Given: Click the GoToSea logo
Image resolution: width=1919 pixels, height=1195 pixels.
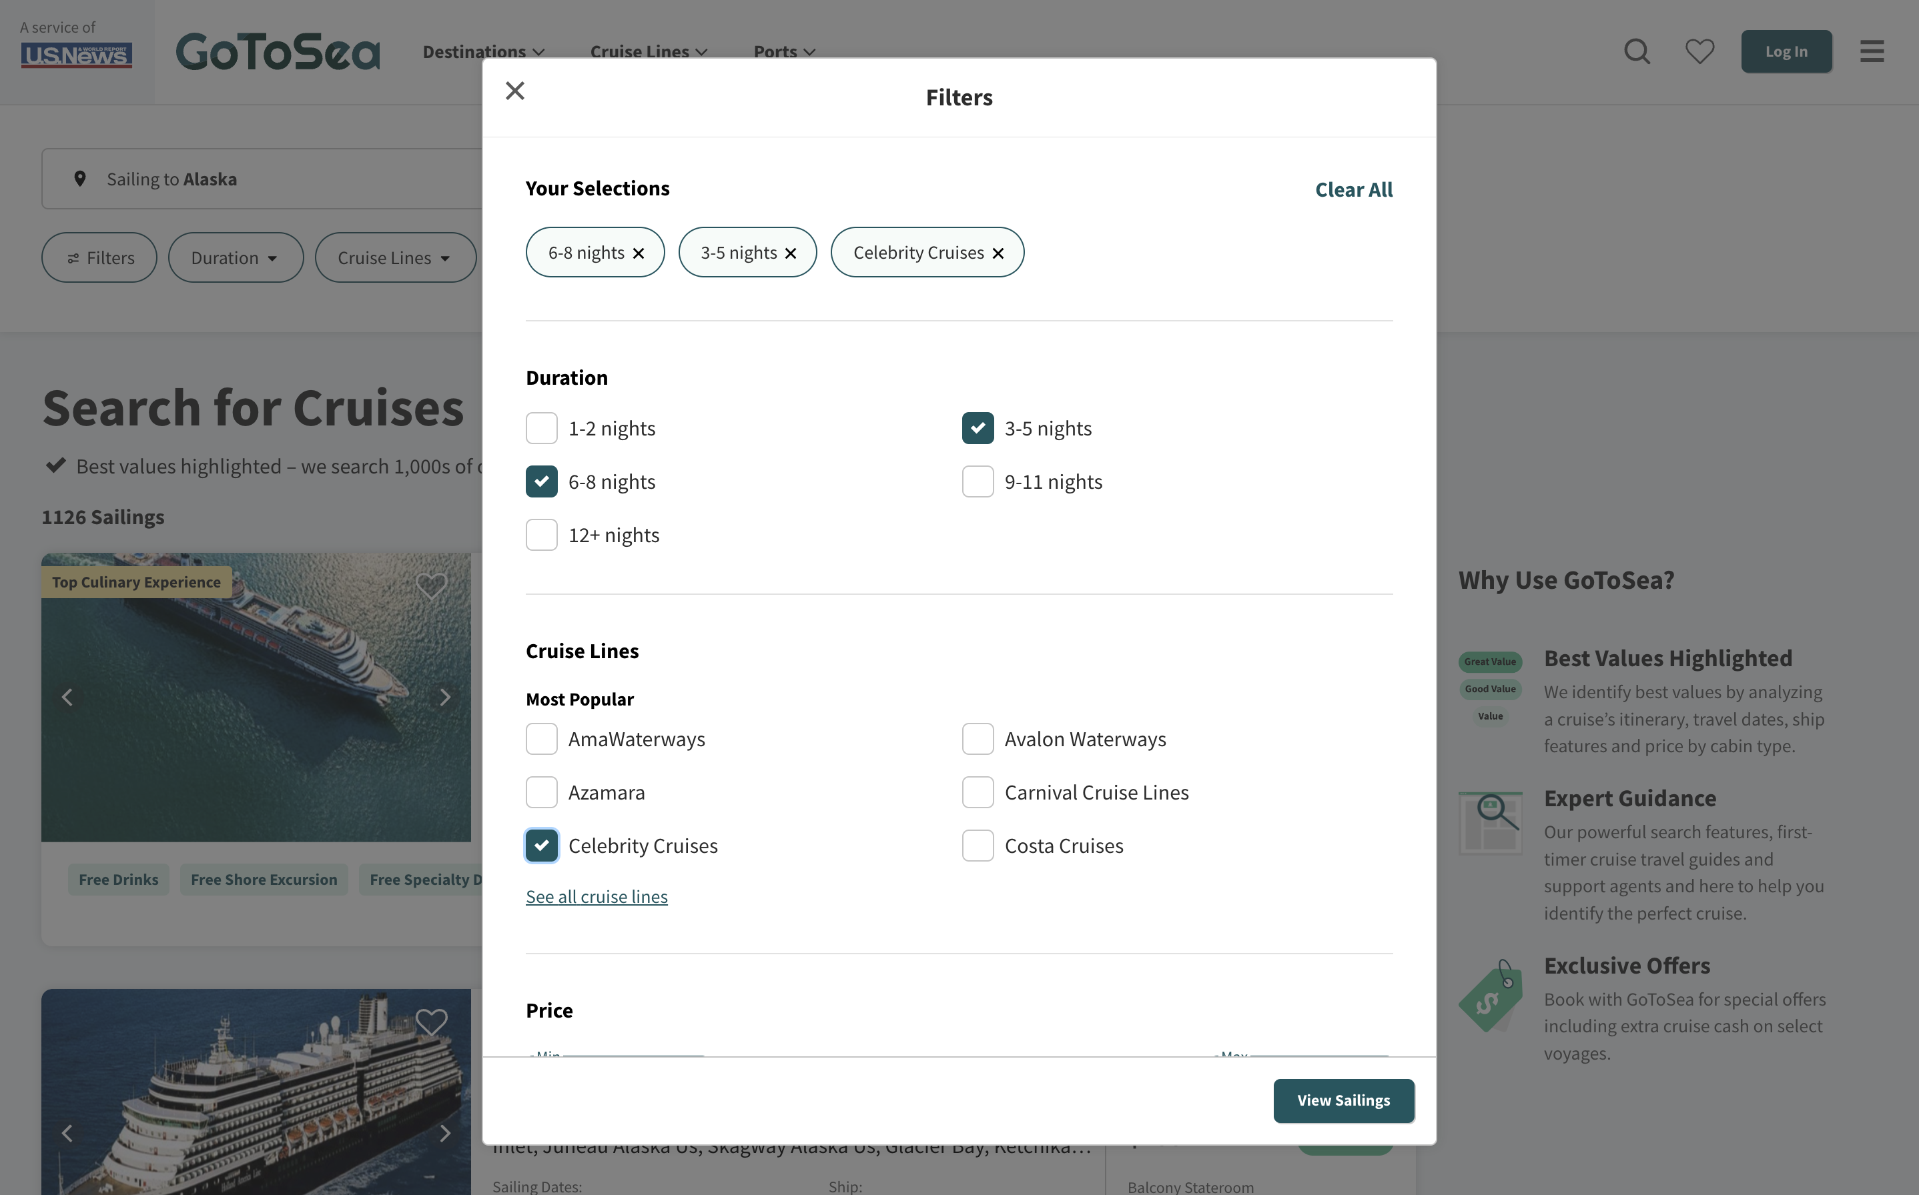Looking at the screenshot, I should [x=278, y=51].
